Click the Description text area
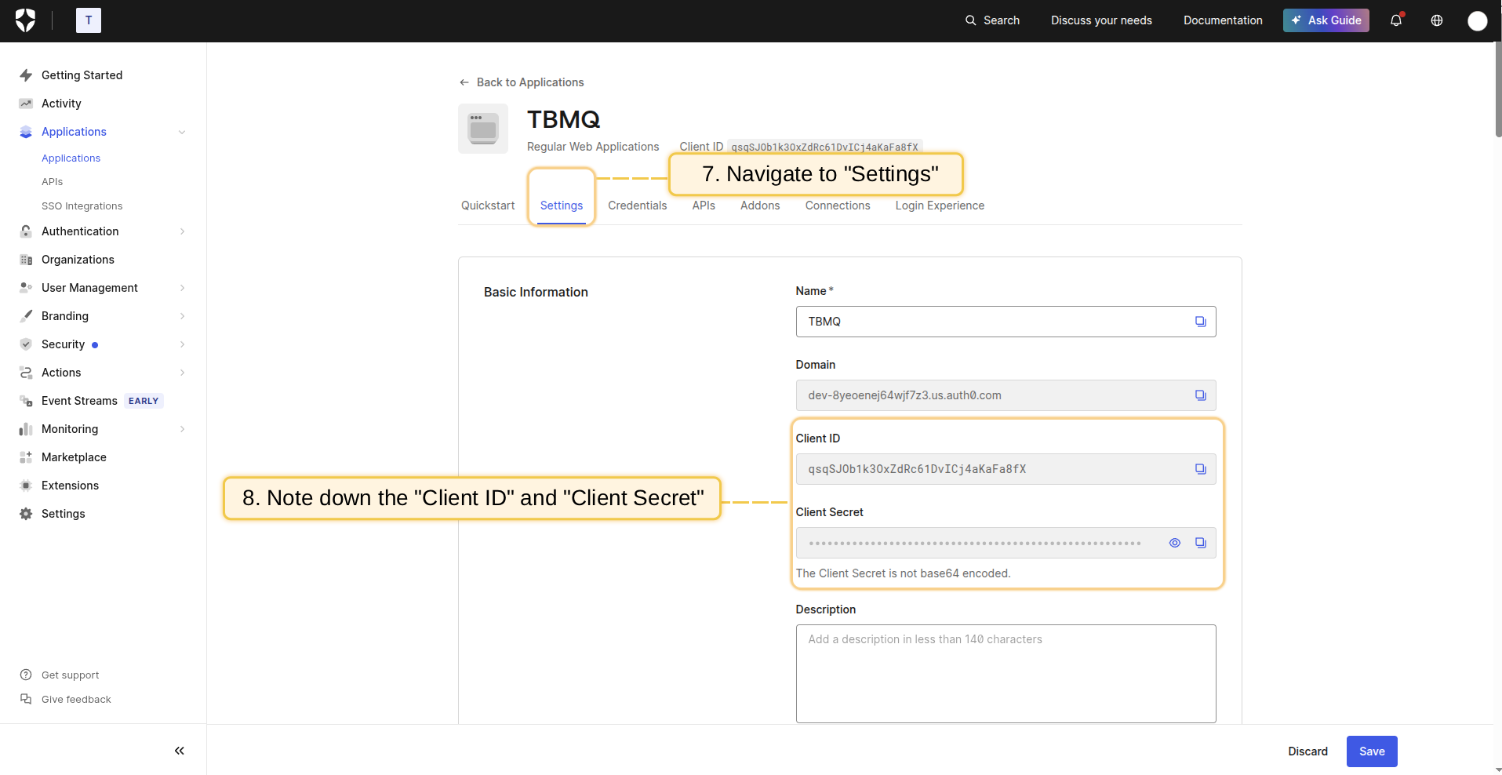Image resolution: width=1502 pixels, height=775 pixels. [x=1006, y=673]
